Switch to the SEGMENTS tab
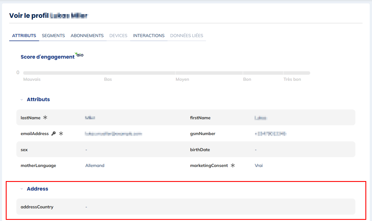Image resolution: width=372 pixels, height=221 pixels. pos(53,36)
